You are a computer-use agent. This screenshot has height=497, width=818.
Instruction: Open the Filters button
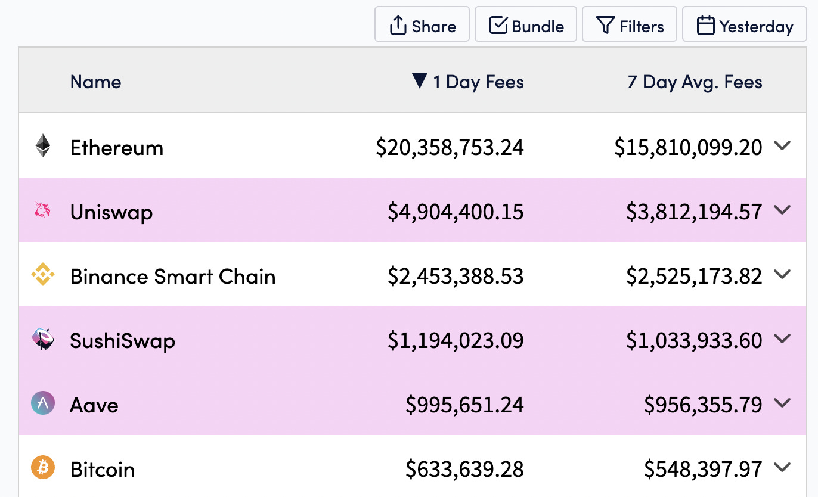pos(630,24)
